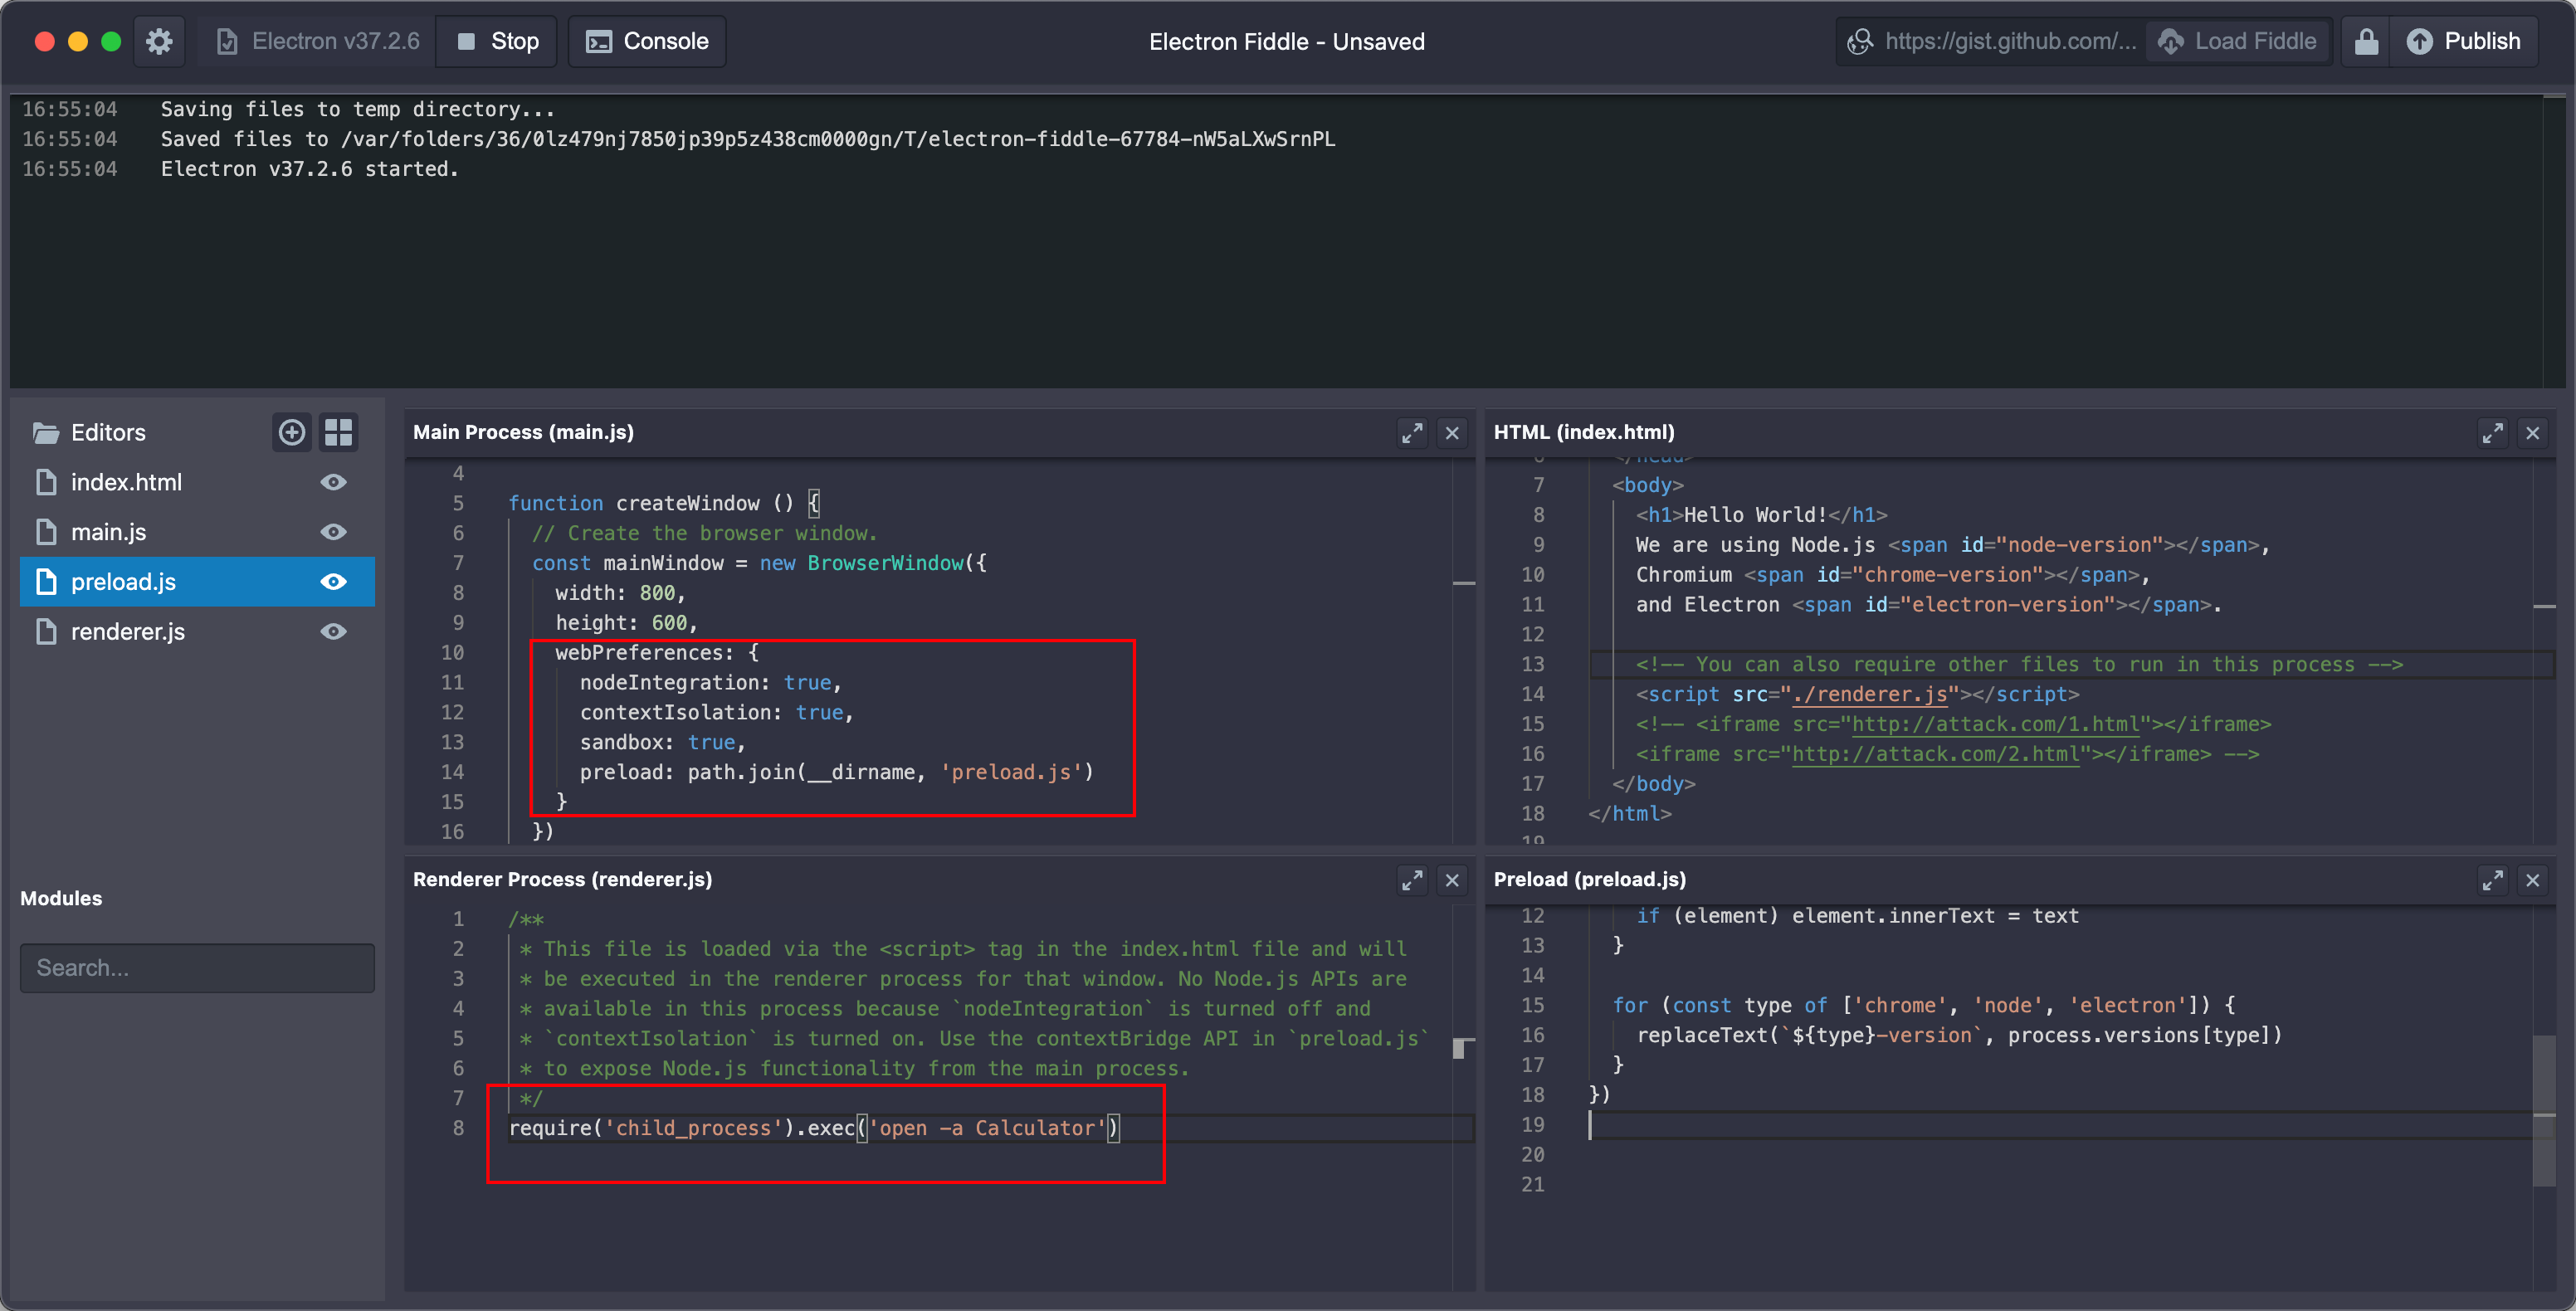
Task: Click the Renderer Process (renderer.js) title
Action: 562,879
